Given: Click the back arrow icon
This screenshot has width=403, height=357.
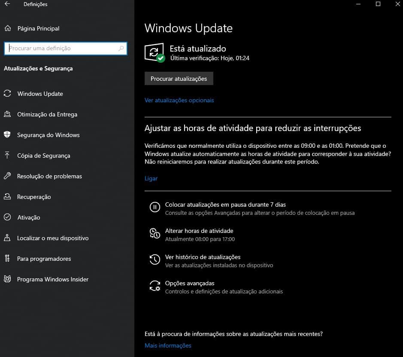Looking at the screenshot, I should (7, 4).
